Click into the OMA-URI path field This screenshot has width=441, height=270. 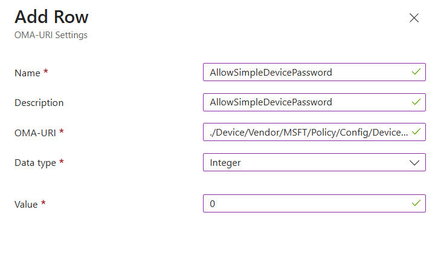[x=305, y=132]
